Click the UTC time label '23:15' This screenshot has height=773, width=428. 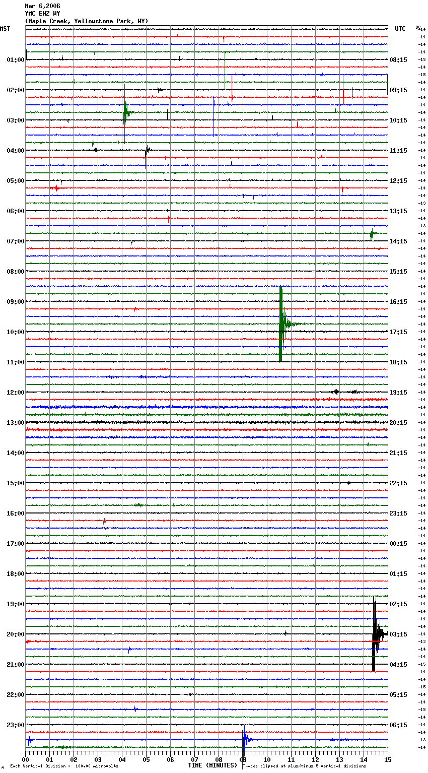(398, 513)
